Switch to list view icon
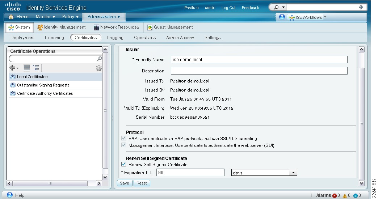 (27, 68)
